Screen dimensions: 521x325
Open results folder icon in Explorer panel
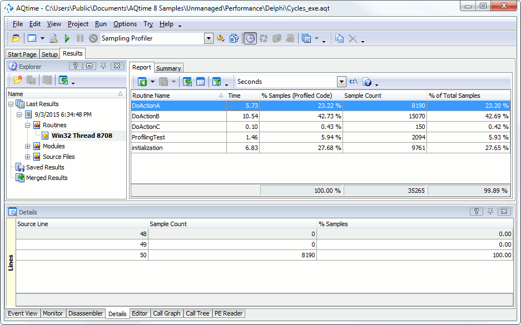(x=17, y=79)
